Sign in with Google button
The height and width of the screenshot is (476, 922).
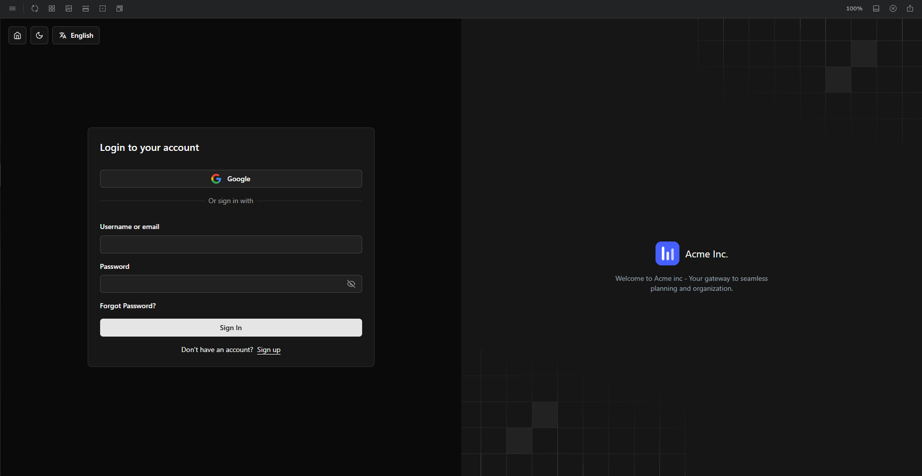(231, 179)
